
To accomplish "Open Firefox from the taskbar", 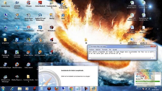I will tap(56, 89).
